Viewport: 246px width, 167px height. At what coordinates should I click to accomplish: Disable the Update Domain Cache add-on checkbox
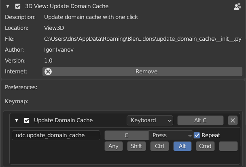[18, 6]
